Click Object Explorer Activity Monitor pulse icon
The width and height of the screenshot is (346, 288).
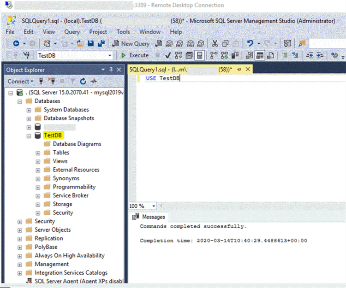pos(94,81)
